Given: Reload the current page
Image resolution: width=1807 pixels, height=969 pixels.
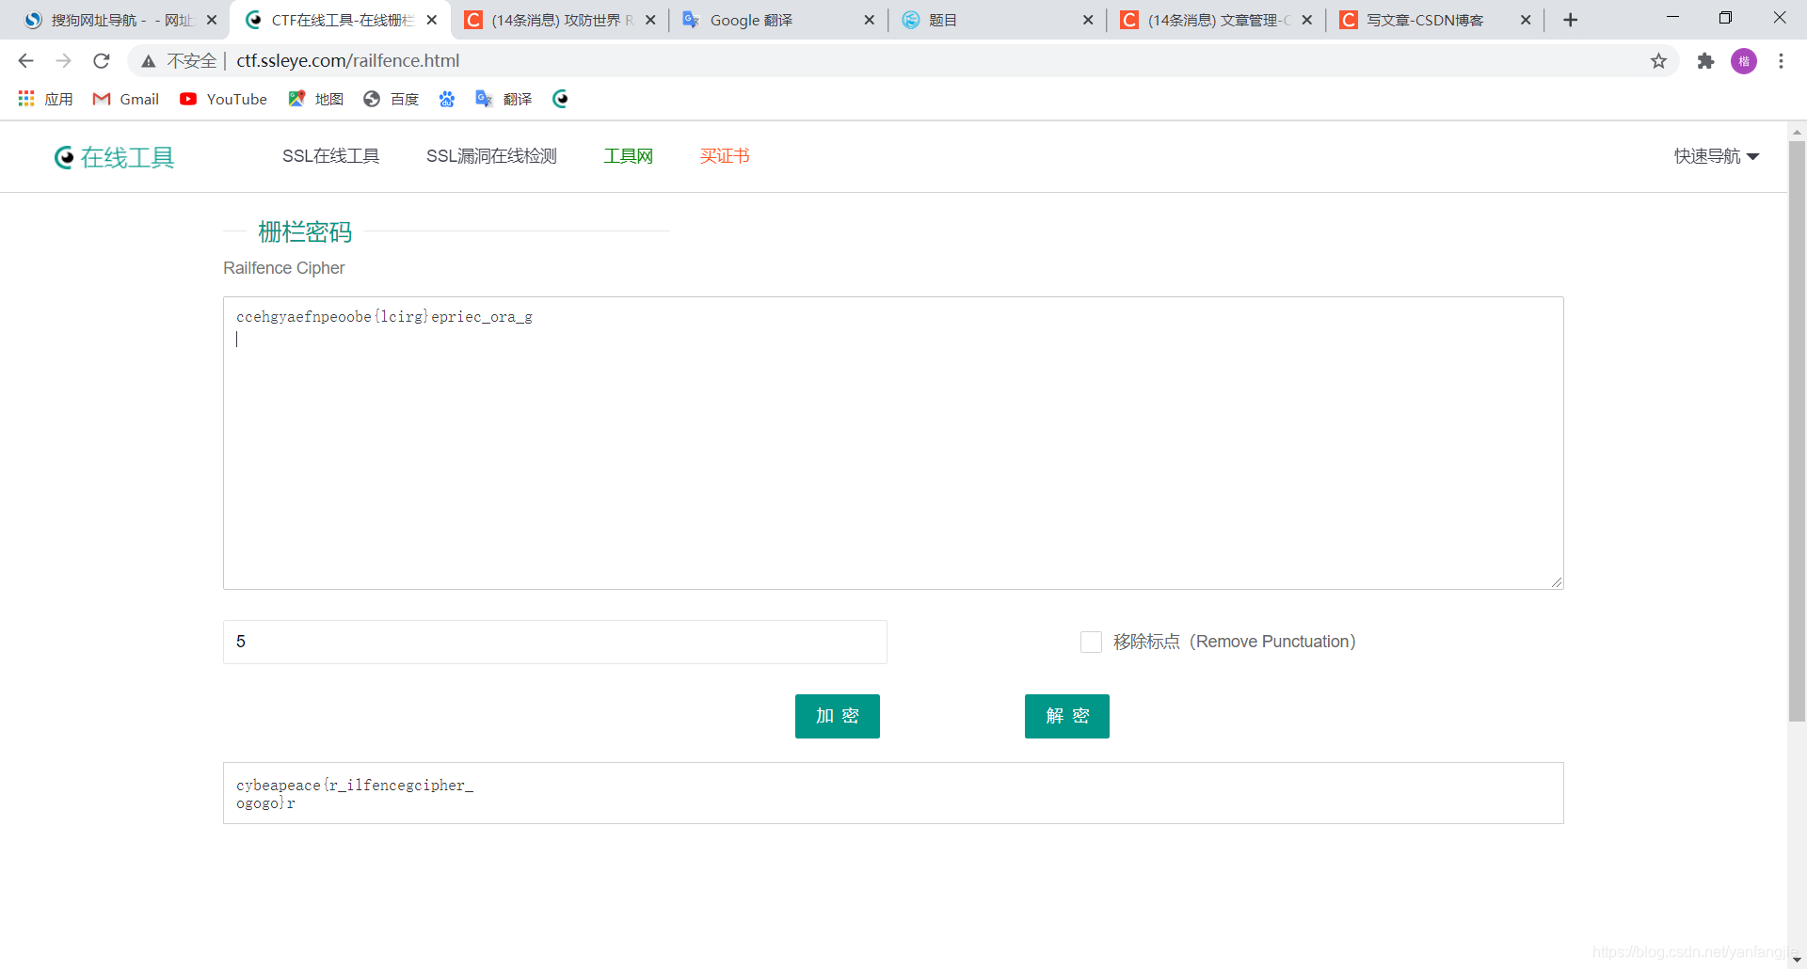Looking at the screenshot, I should click(102, 61).
